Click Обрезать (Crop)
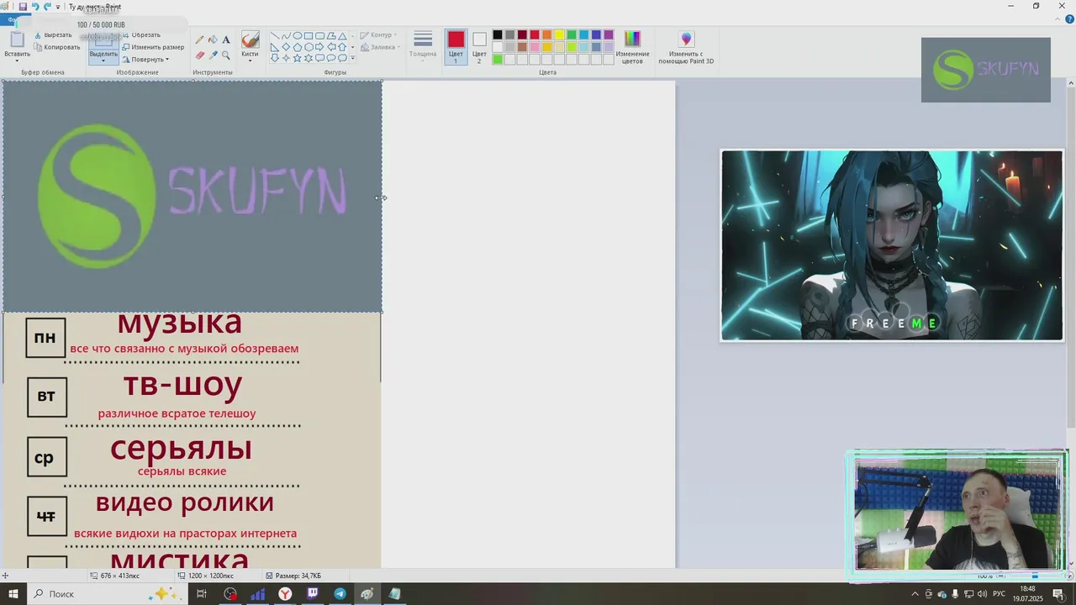Viewport: 1076px width, 605px height. click(141, 35)
